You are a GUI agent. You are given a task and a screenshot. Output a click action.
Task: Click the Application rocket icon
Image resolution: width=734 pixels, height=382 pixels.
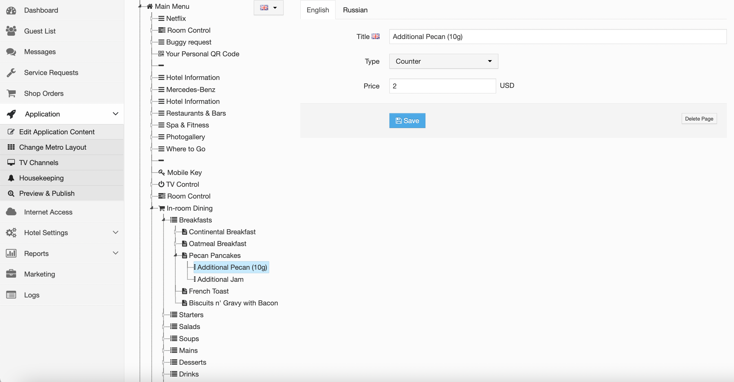pyautogui.click(x=11, y=114)
